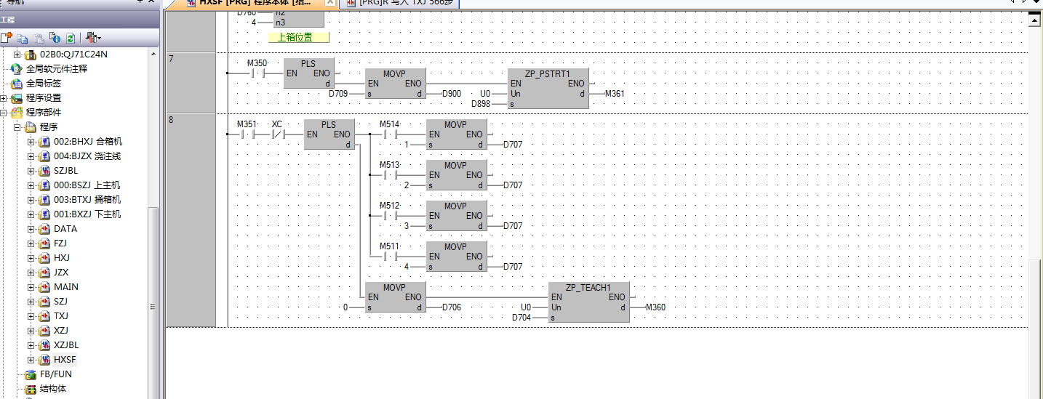This screenshot has width=1043, height=399.
Task: Expand the 程序设置 tree node
Action: pyautogui.click(x=4, y=98)
